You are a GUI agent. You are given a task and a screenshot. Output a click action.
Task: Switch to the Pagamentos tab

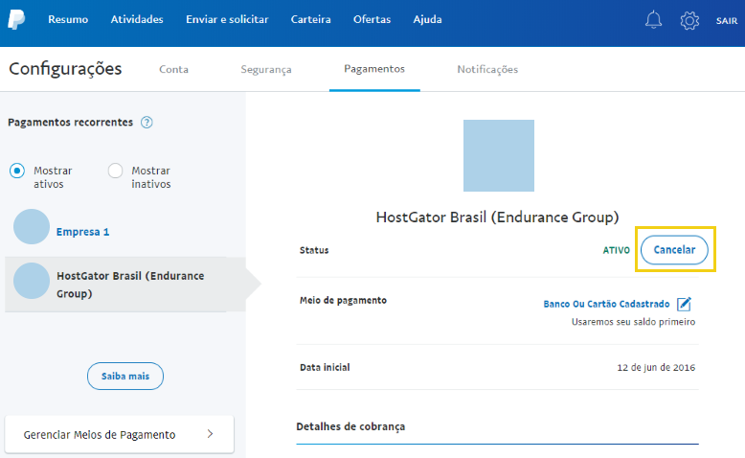[374, 69]
